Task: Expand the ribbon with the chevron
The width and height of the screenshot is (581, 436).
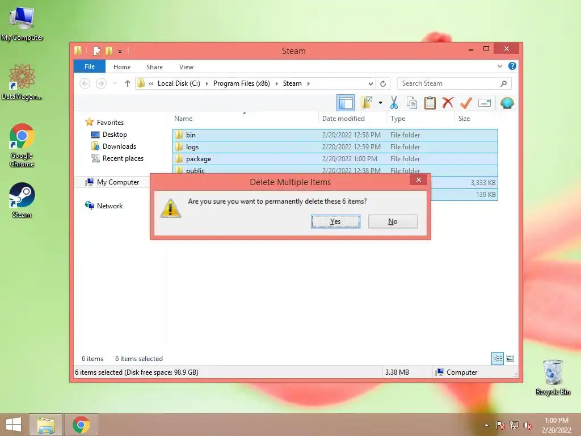Action: [x=499, y=66]
